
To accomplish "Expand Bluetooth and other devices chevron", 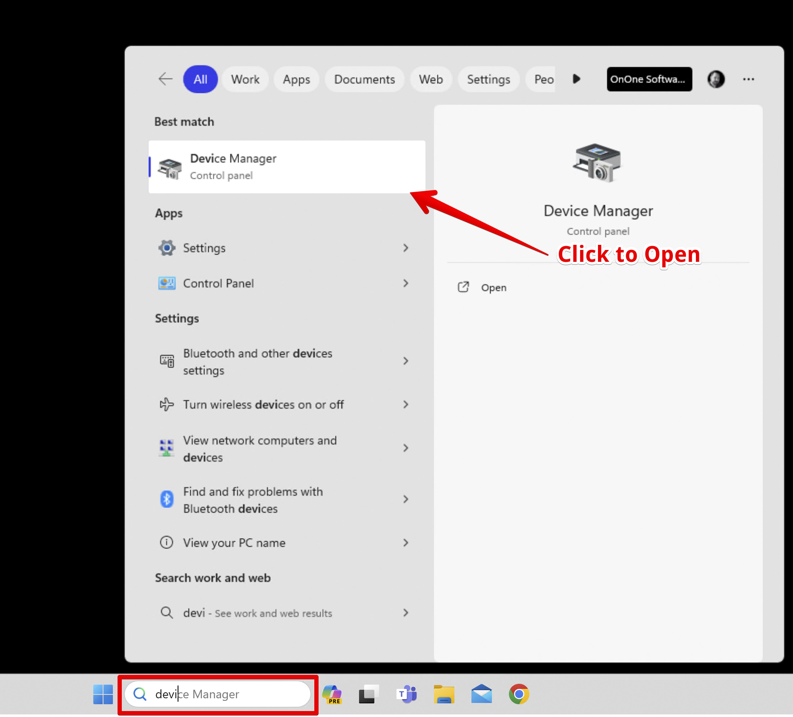I will (405, 361).
